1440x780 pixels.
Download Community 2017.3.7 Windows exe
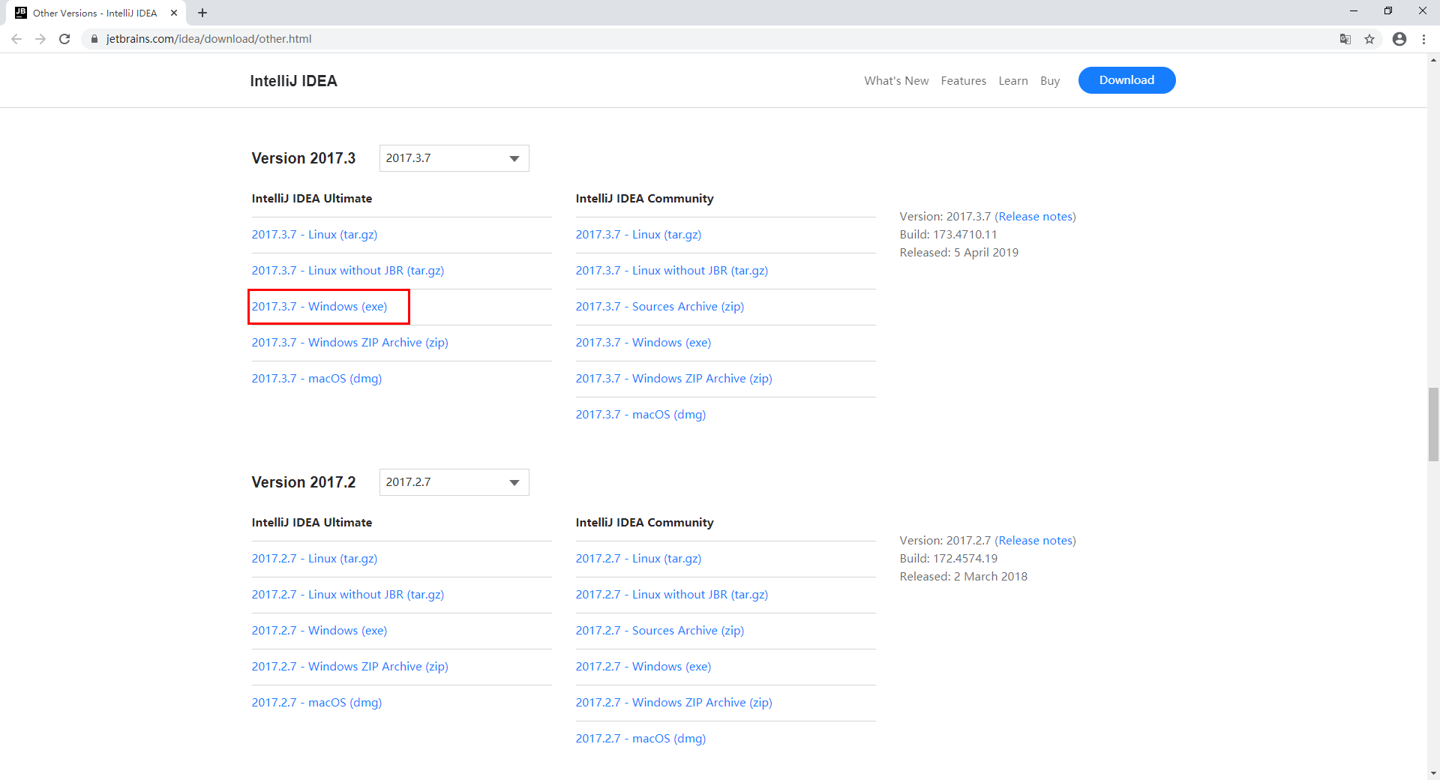point(643,343)
